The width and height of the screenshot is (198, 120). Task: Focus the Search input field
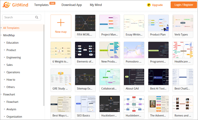(x=22, y=17)
